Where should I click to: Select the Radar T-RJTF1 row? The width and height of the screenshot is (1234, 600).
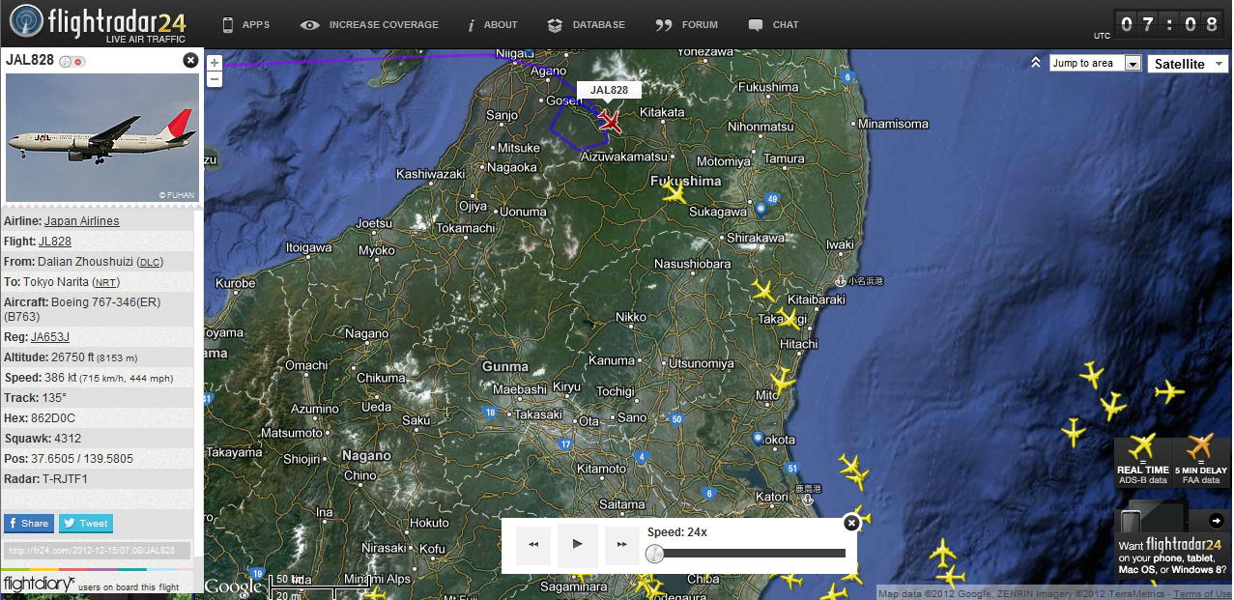pos(98,479)
